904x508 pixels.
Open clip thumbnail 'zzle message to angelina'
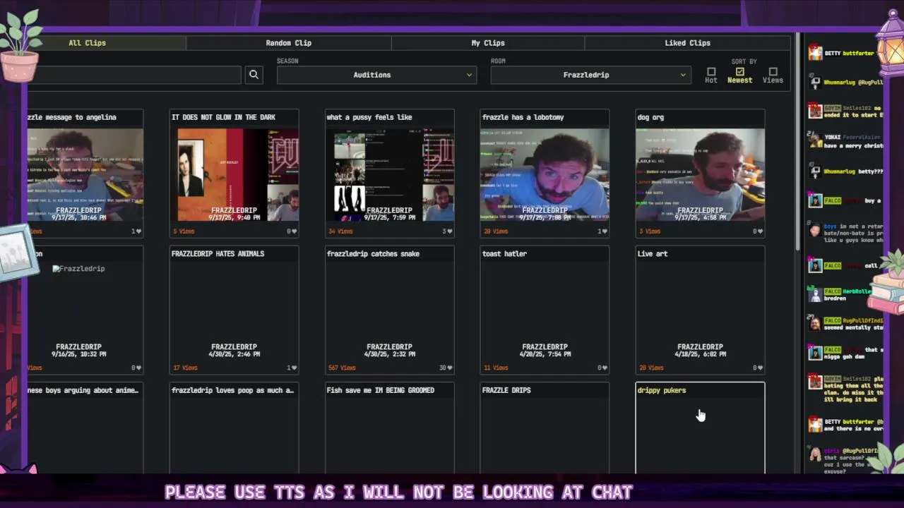[85, 174]
